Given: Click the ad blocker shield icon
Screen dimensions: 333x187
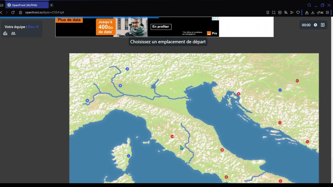Looking at the screenshot, I should [280, 12].
